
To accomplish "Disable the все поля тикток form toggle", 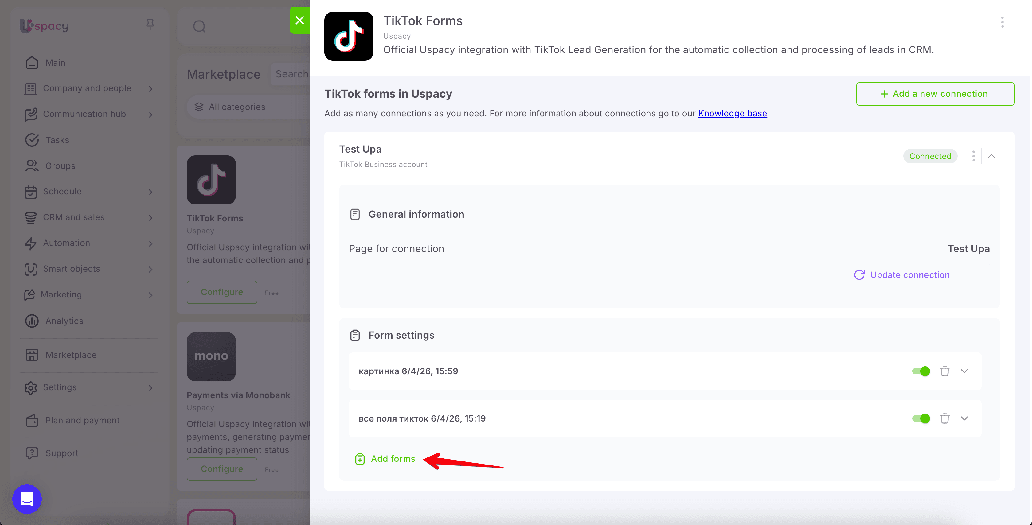I will pyautogui.click(x=921, y=418).
